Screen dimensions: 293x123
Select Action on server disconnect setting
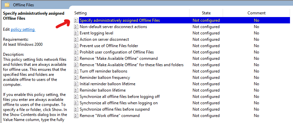coord(104,39)
